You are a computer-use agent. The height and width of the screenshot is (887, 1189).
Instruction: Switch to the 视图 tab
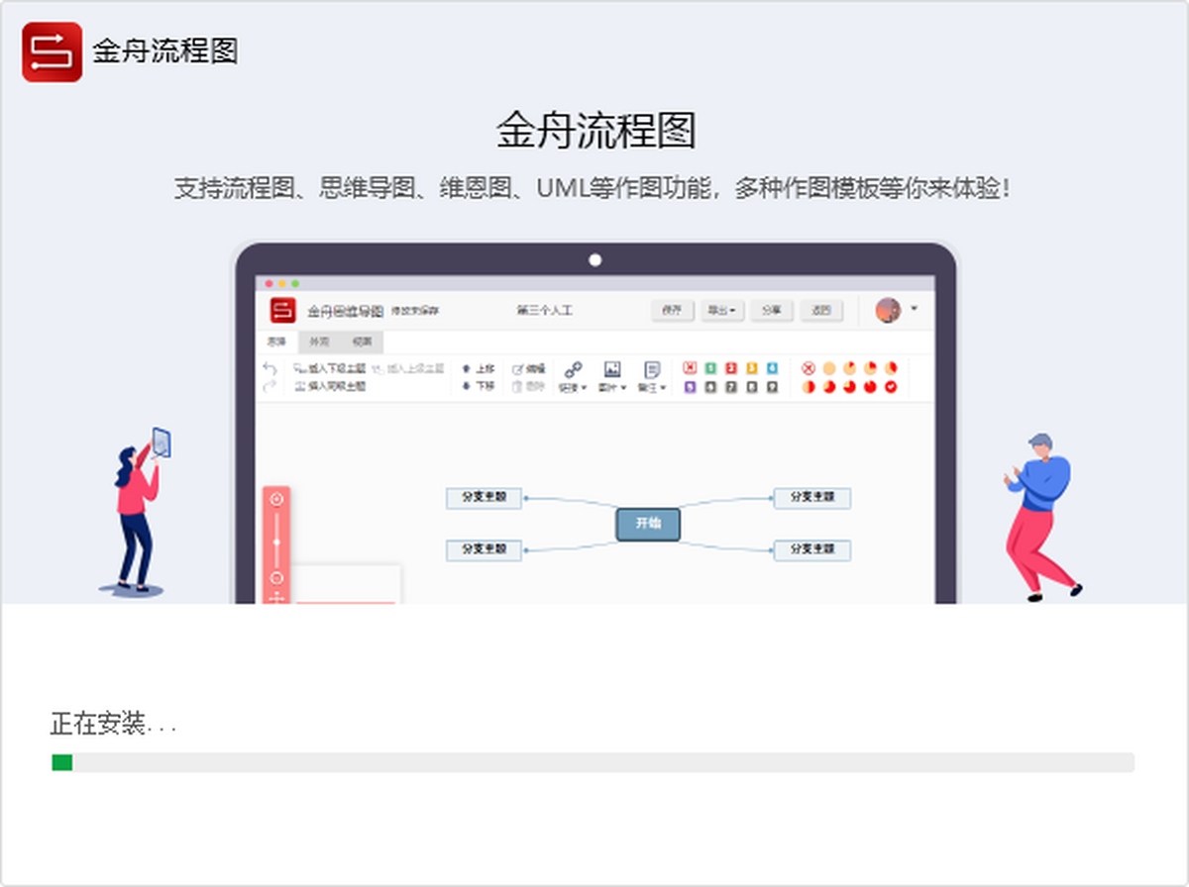[362, 342]
